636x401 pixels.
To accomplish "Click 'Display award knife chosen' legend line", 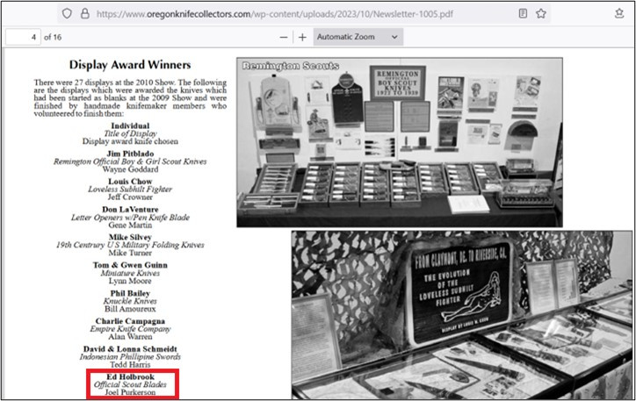I will (130, 141).
